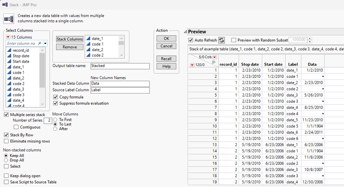Click the random subset size field
344x187 pixels.
pyautogui.click(x=298, y=40)
